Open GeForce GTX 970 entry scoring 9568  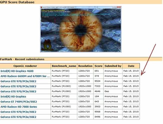pos(19,112)
